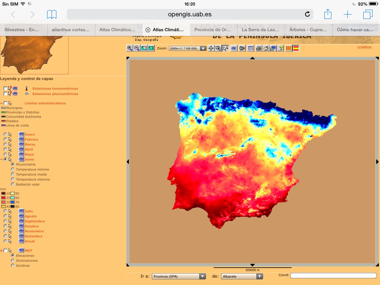Image resolution: width=380 pixels, height=285 pixels.
Task: Click the Septiembre layer link
Action: [35, 221]
